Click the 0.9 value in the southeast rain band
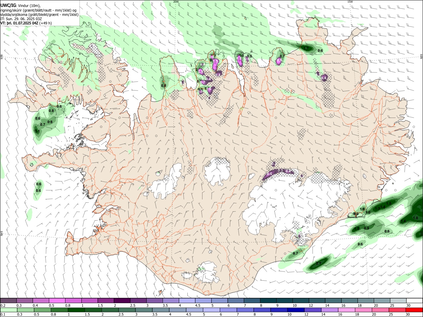 point(366,228)
